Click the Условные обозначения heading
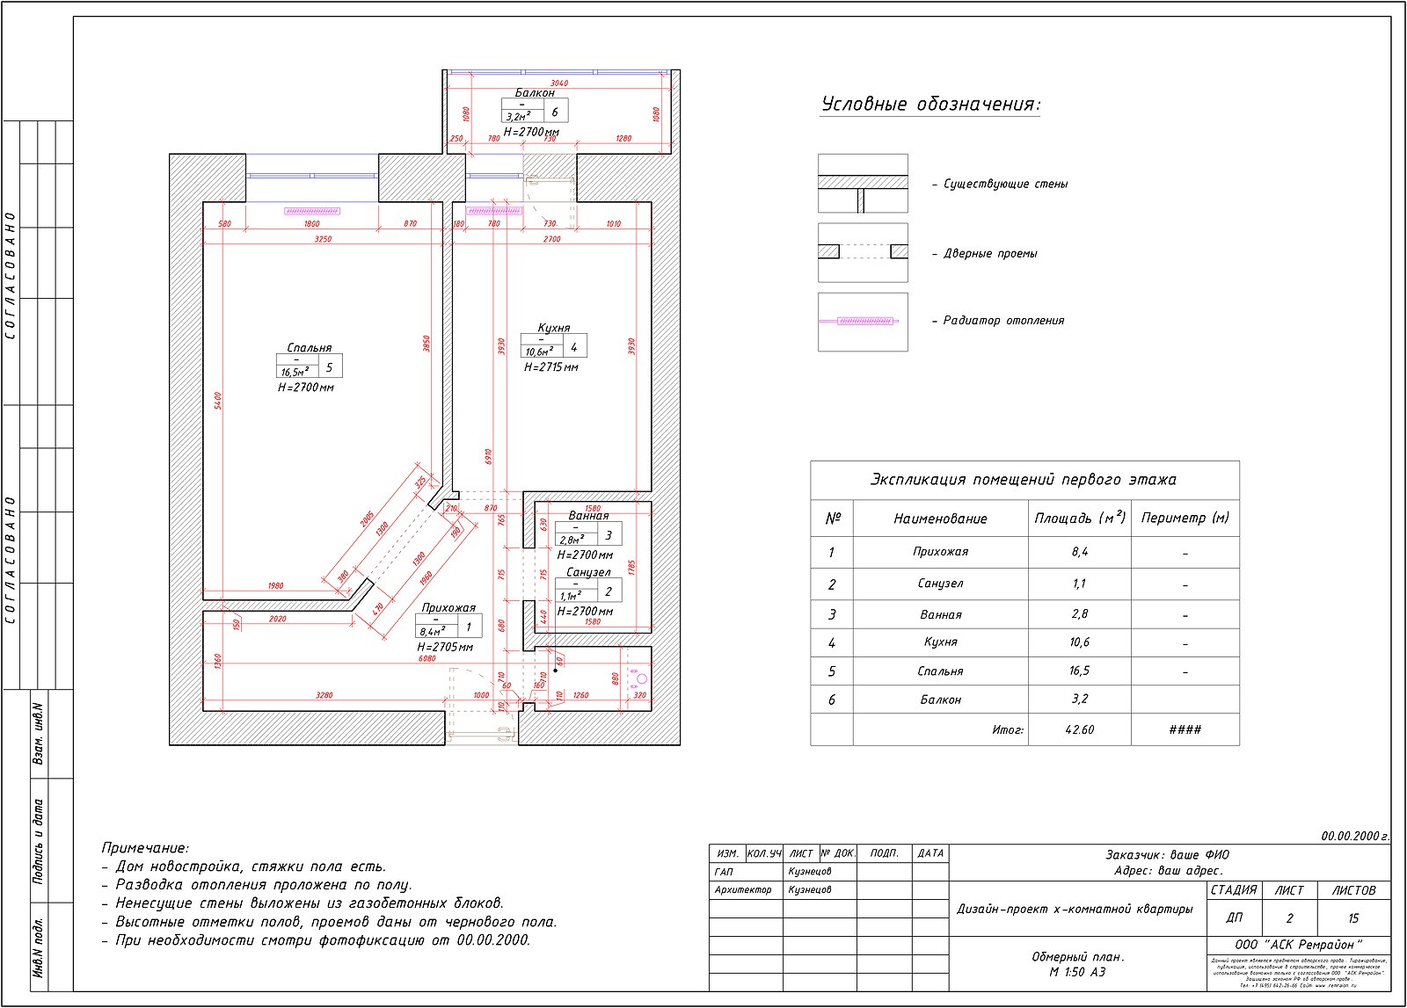This screenshot has width=1407, height=1008. (x=930, y=105)
